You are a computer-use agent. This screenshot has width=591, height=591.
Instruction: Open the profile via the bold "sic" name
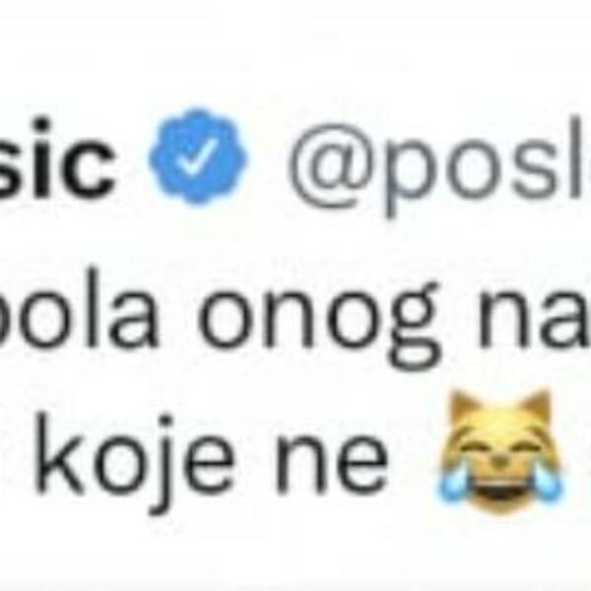[56, 161]
